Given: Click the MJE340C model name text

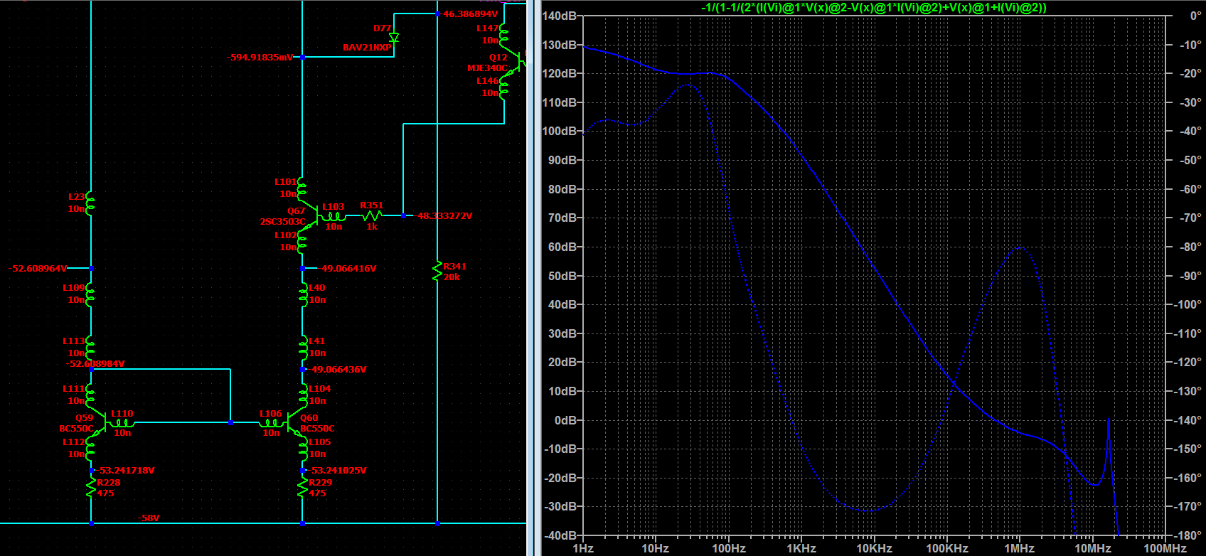Looking at the screenshot, I should coord(487,68).
